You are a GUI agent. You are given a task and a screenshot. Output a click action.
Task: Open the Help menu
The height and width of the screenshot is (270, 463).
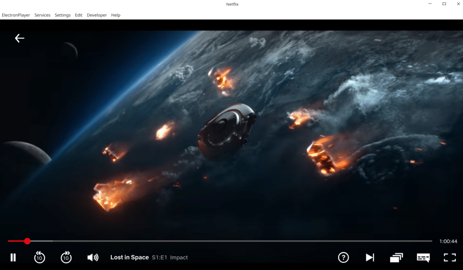click(x=116, y=15)
